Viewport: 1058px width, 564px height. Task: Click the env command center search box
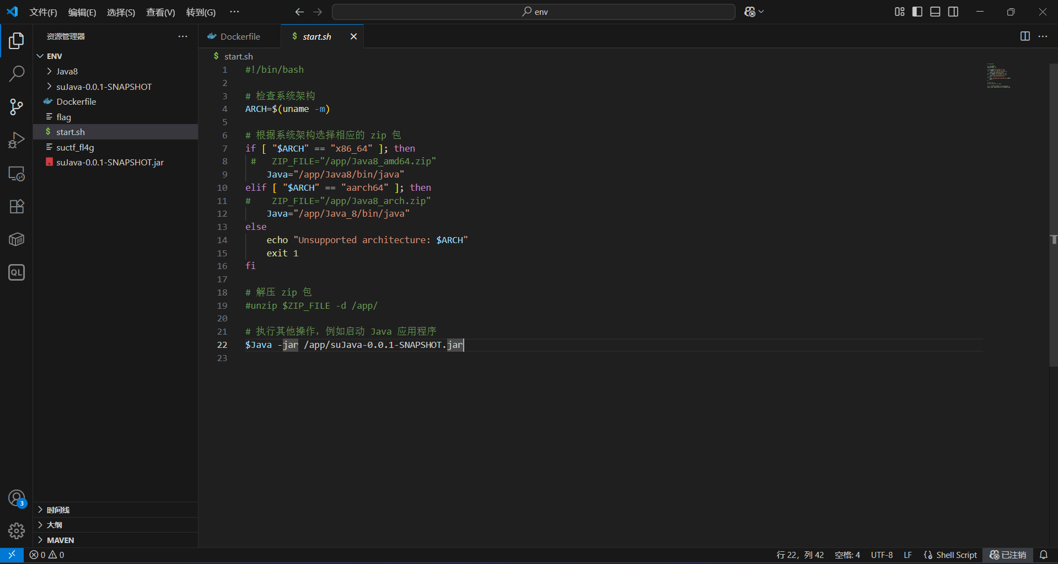click(x=533, y=12)
